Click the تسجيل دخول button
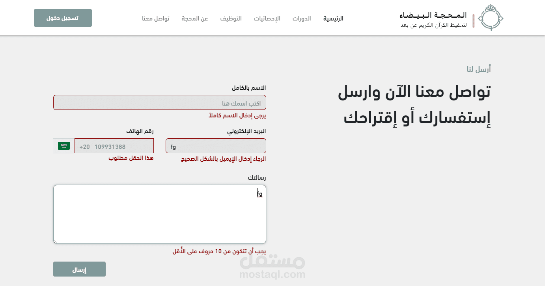The height and width of the screenshot is (286, 545). point(63,18)
